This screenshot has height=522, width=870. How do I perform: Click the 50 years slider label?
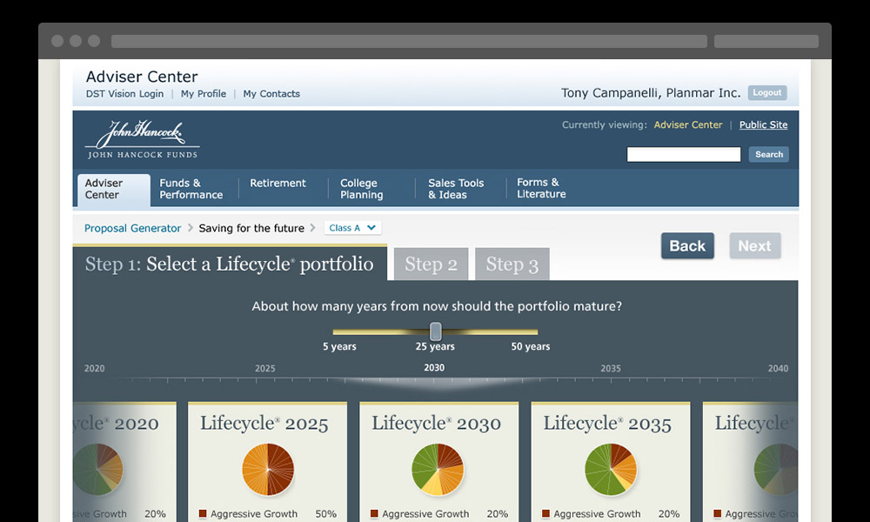(531, 346)
